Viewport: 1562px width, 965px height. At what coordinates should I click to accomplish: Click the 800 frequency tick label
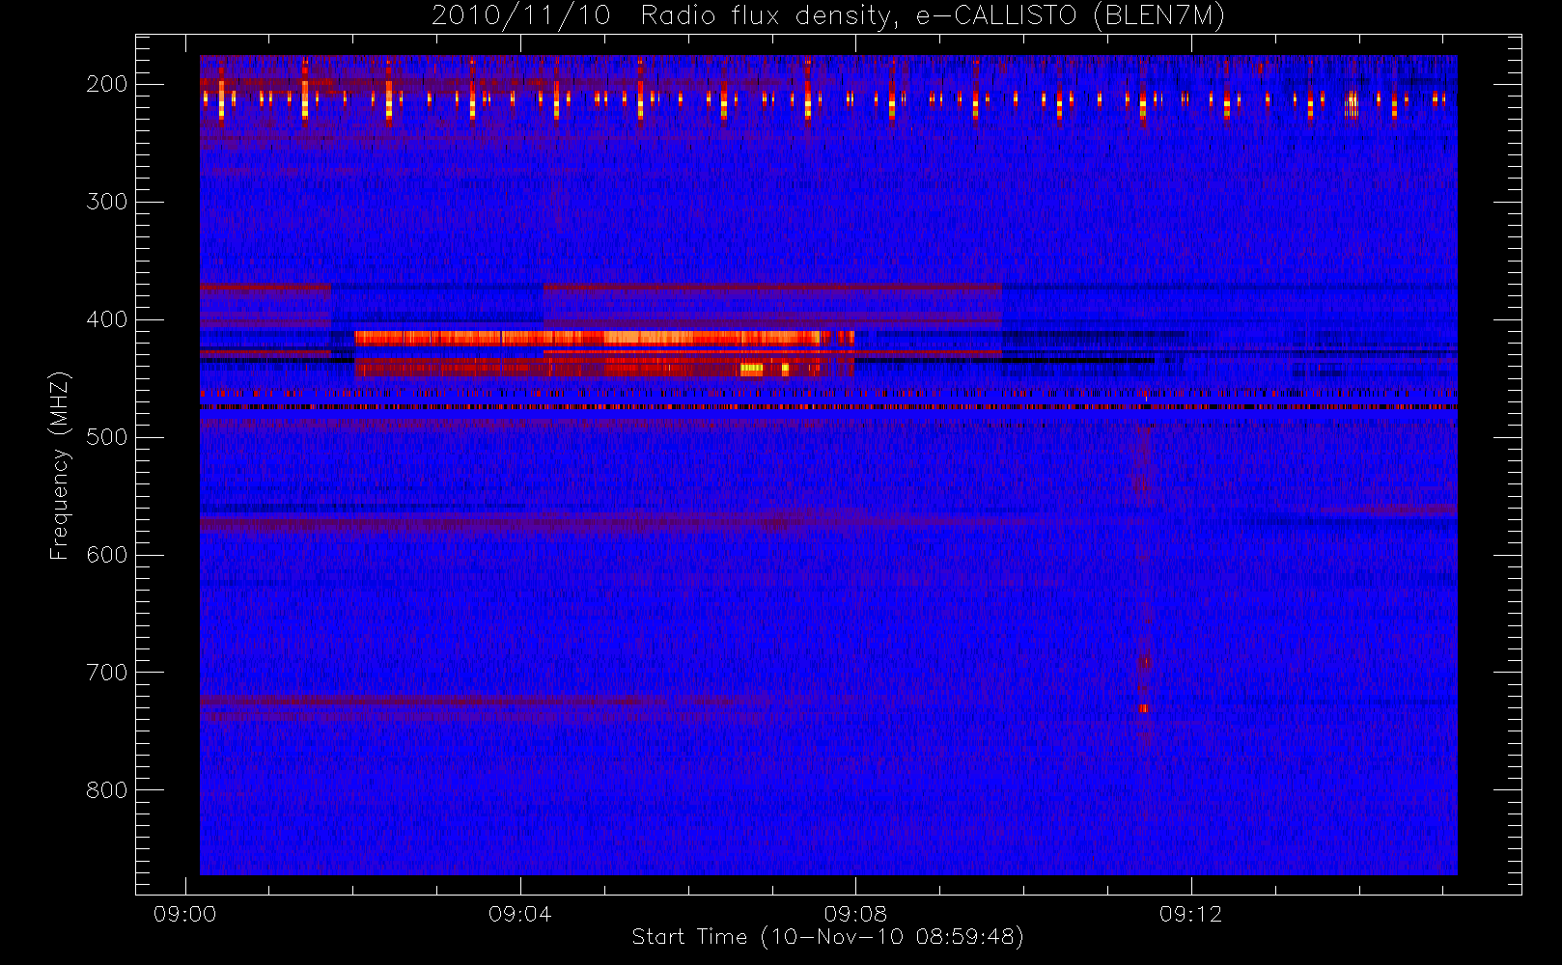107,790
